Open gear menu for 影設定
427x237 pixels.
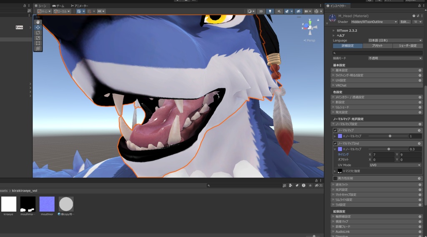pos(420,102)
